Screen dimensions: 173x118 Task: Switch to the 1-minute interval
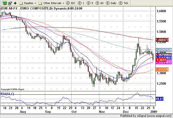[81, 3]
